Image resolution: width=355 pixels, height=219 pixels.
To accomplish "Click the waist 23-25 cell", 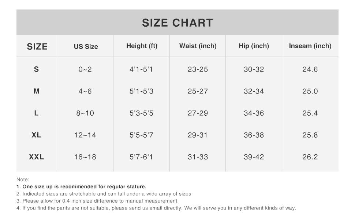I will click(x=198, y=69).
